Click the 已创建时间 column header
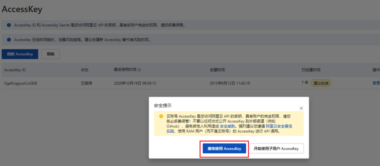 [x=311, y=70]
